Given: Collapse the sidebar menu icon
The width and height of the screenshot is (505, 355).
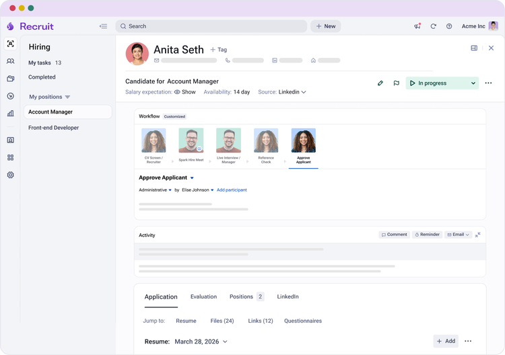Looking at the screenshot, I should pos(103,26).
